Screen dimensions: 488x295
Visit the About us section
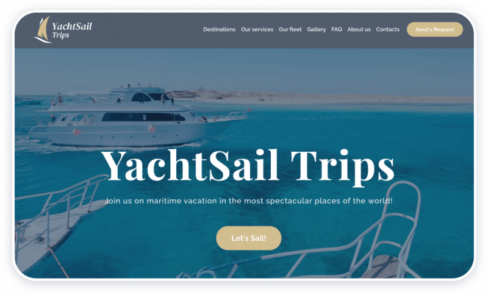pos(359,29)
